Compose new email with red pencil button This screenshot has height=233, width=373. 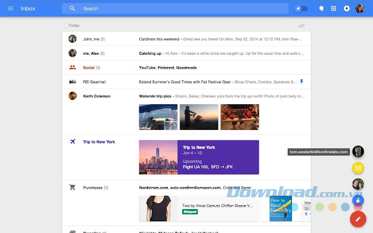coord(358,219)
